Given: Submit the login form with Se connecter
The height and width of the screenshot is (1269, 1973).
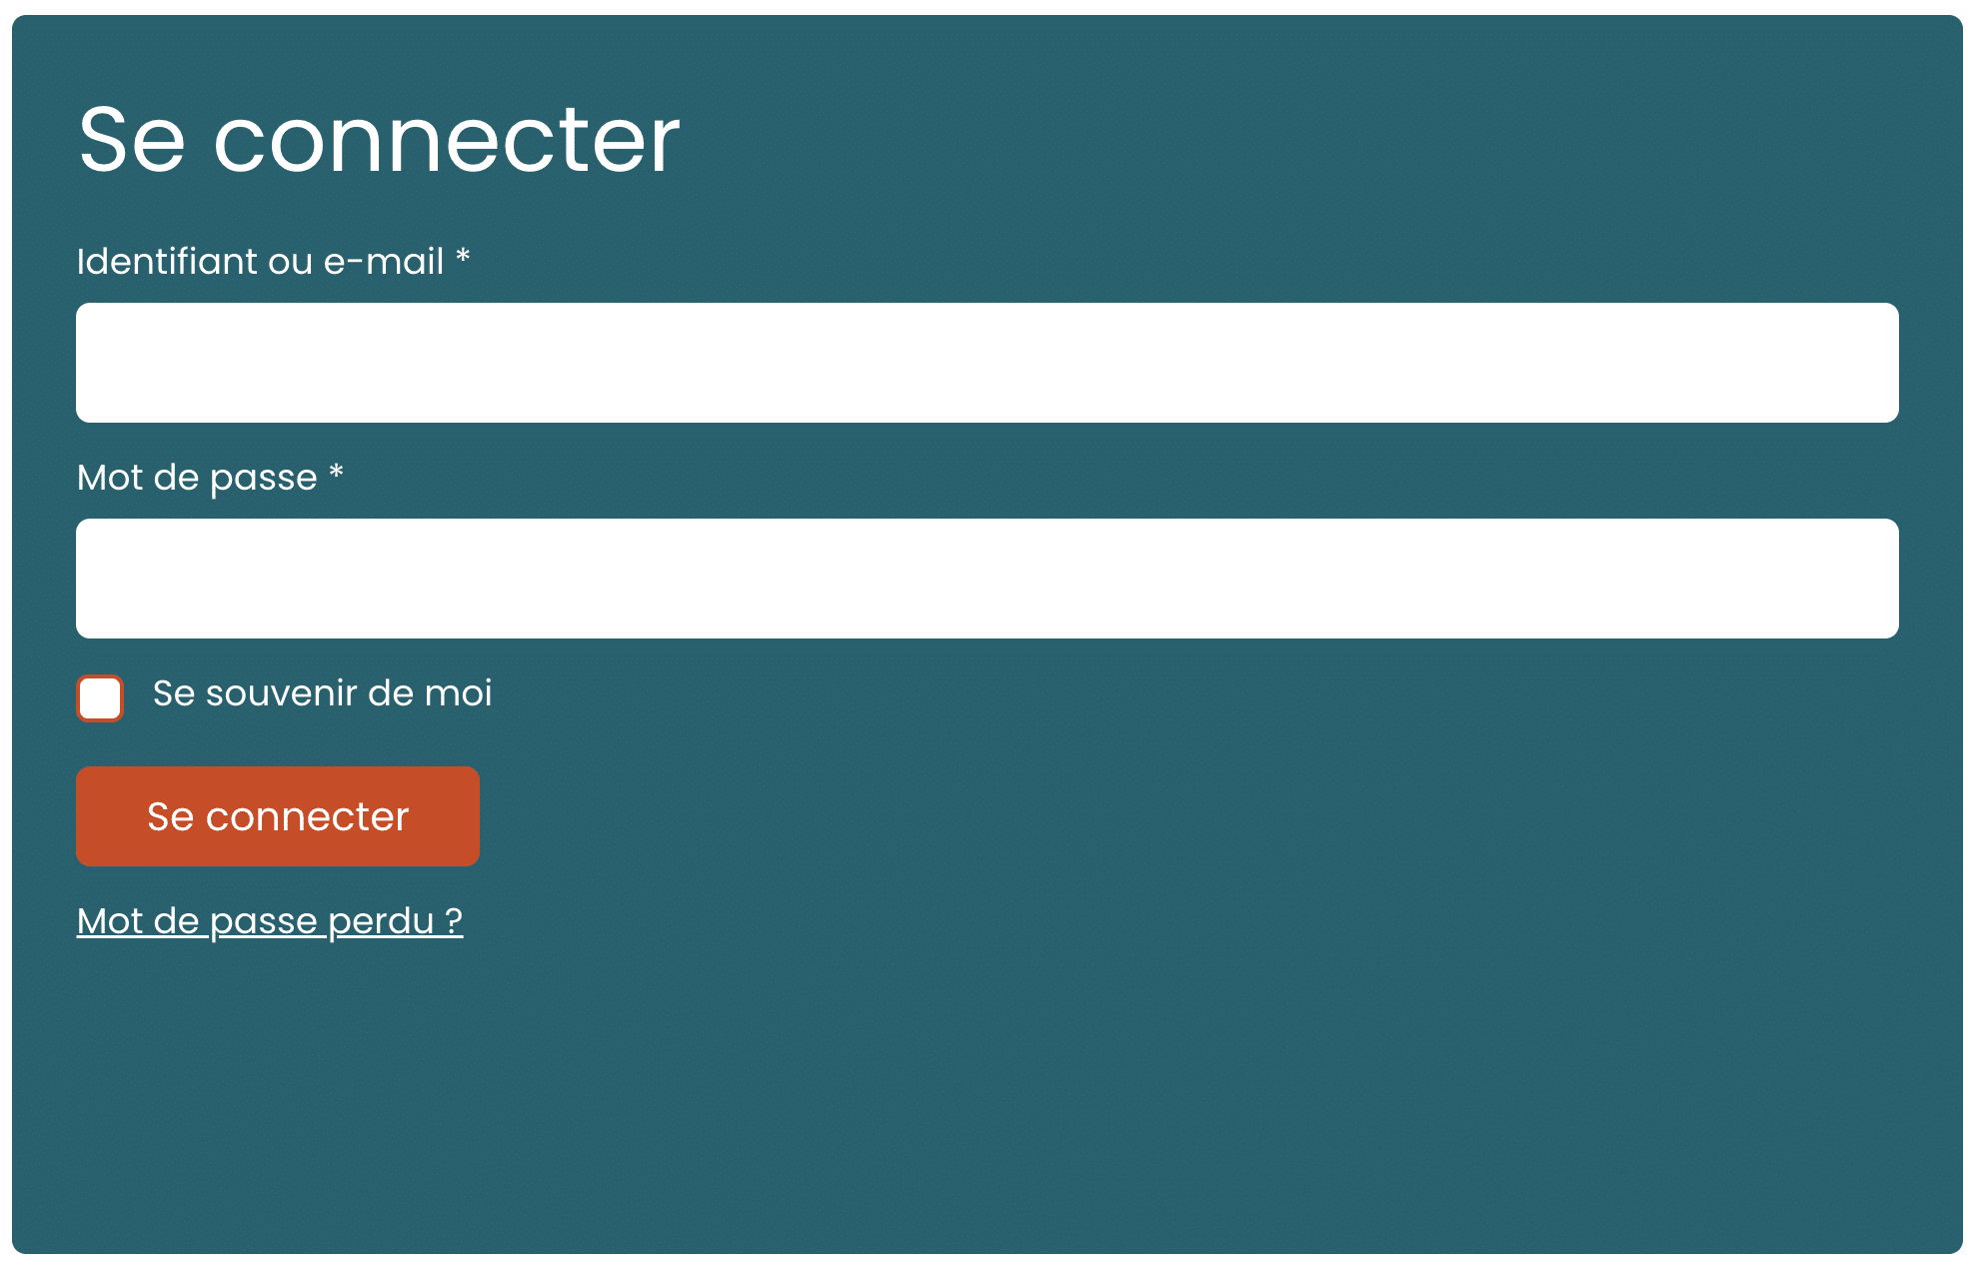Looking at the screenshot, I should click(278, 816).
